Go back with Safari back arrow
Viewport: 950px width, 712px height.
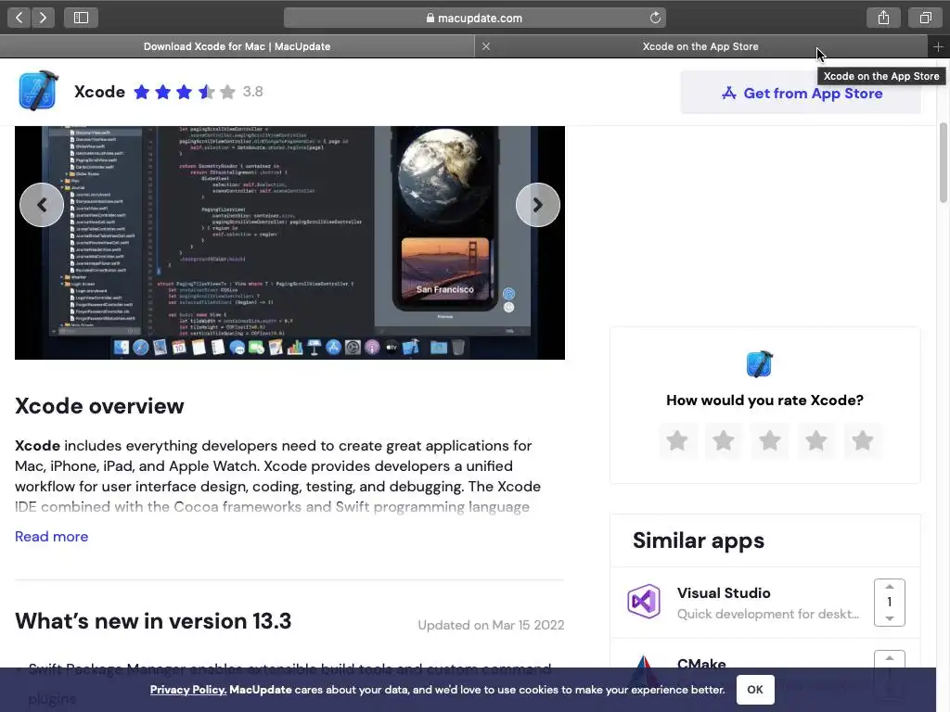coord(19,18)
